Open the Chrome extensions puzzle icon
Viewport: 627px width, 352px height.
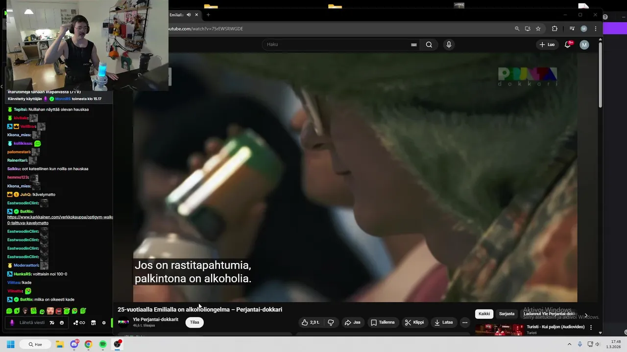555,29
